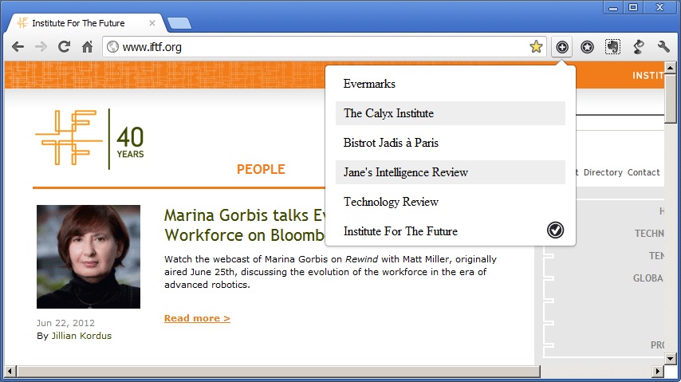Open the home page icon
The image size is (681, 382).
coord(87,46)
